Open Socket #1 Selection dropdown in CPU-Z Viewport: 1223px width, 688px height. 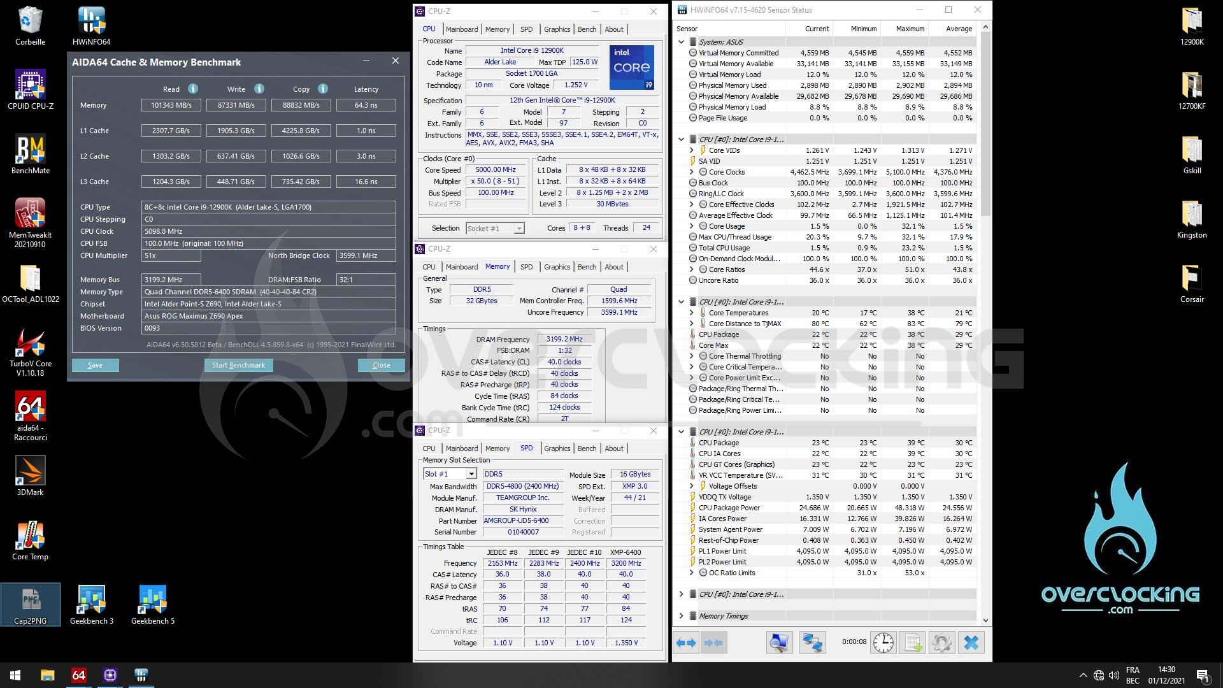click(x=519, y=228)
